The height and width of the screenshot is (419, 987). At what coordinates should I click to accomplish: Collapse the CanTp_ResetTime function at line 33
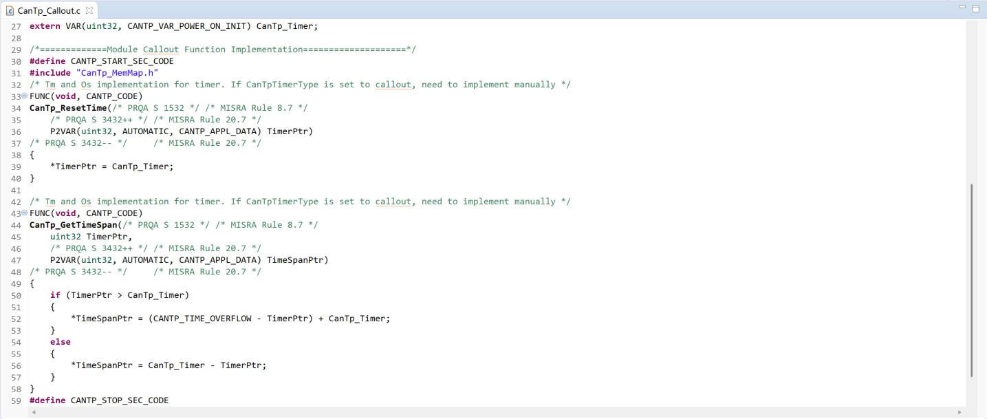point(25,96)
